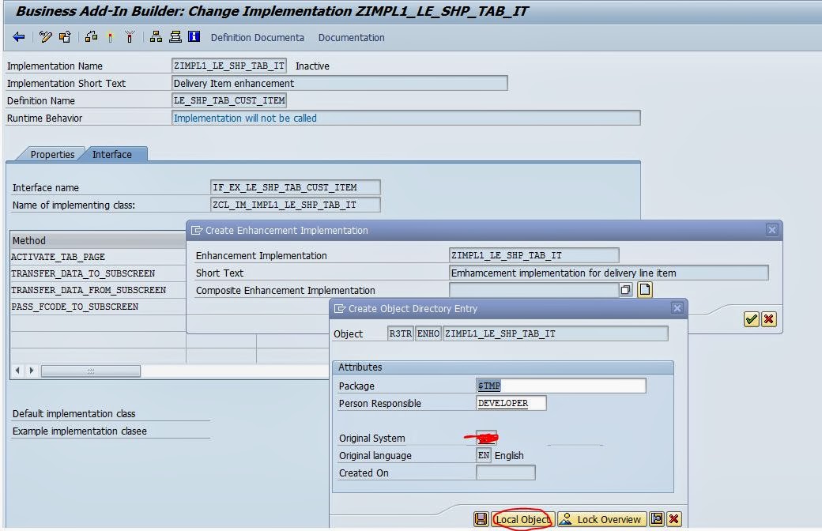Viewport: 822px width, 531px height.
Task: Click the Activate matchstick icon
Action: pyautogui.click(x=110, y=36)
